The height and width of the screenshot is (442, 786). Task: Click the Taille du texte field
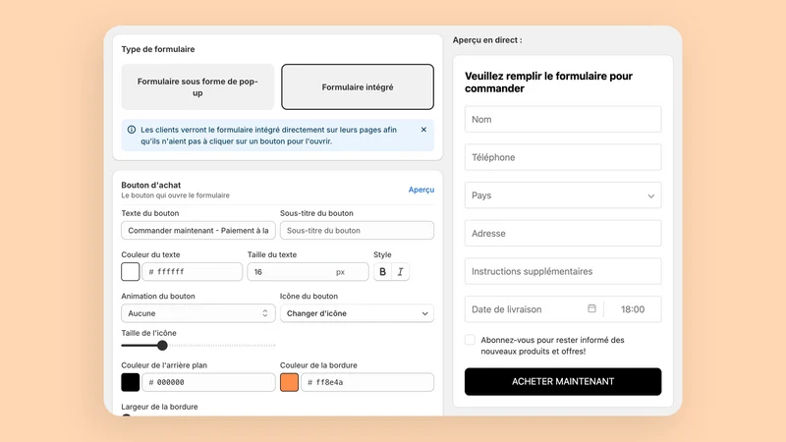click(x=308, y=272)
